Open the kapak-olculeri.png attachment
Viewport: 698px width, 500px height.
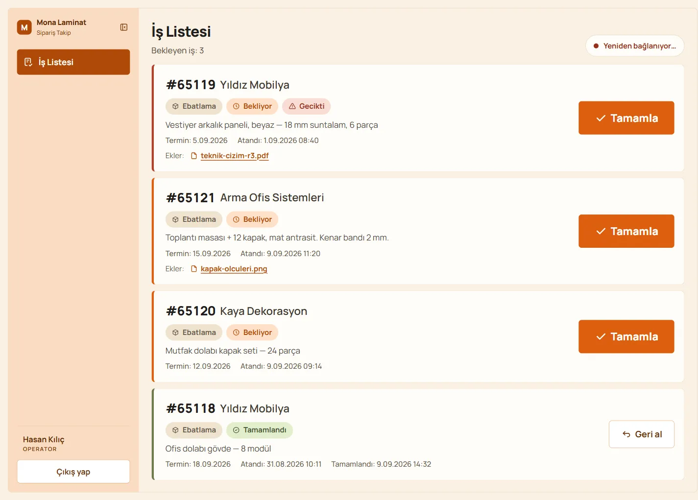point(234,269)
